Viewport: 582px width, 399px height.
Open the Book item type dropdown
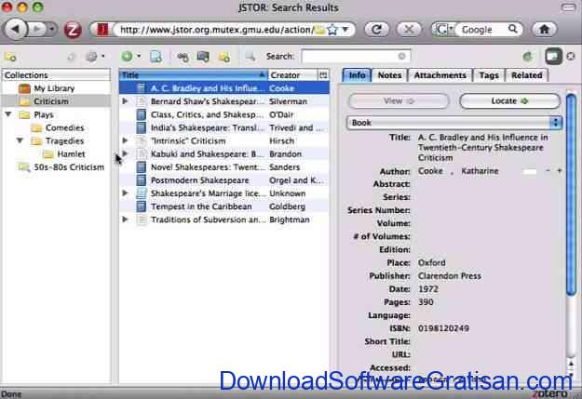coord(454,123)
